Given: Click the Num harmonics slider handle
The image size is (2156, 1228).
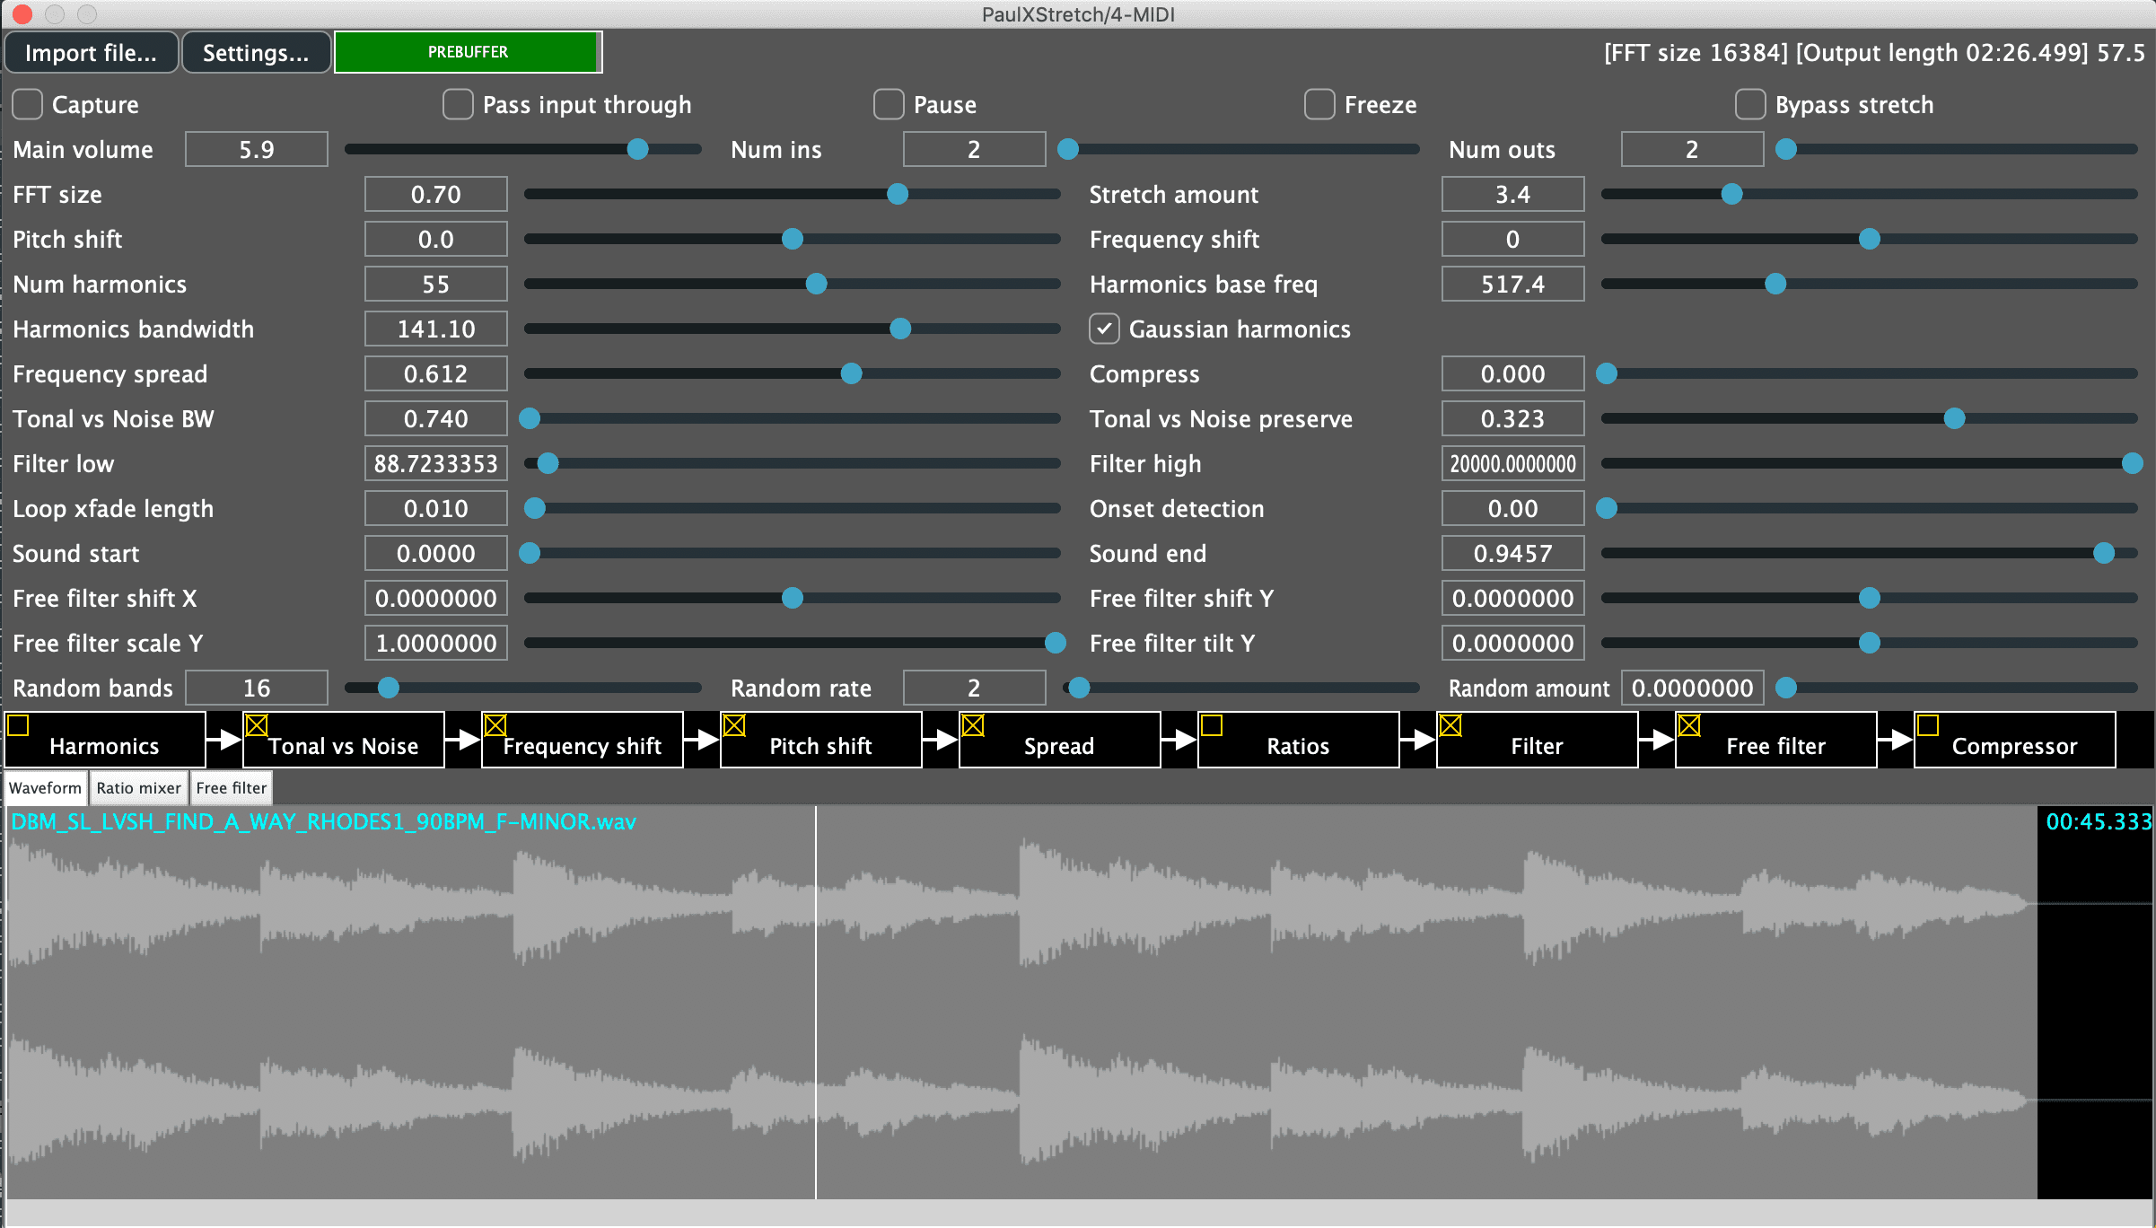Looking at the screenshot, I should point(817,284).
